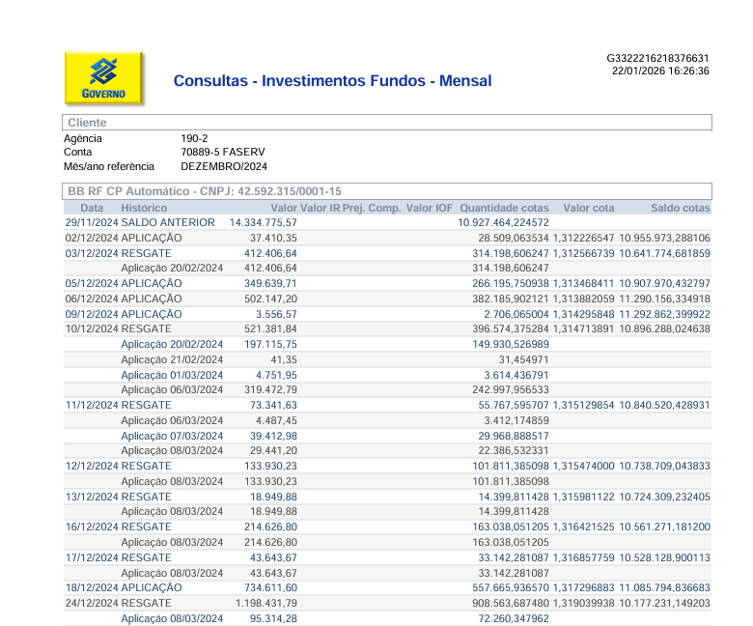Image resolution: width=753 pixels, height=626 pixels.
Task: Select the SALDO ANTERIOR value 14.334.775,57
Action: click(x=264, y=222)
